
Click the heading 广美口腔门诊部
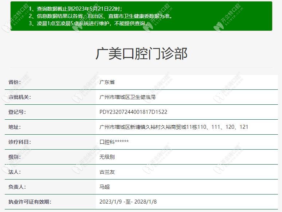point(141,54)
